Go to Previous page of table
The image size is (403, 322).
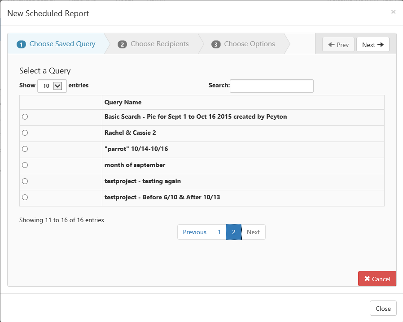pos(195,232)
